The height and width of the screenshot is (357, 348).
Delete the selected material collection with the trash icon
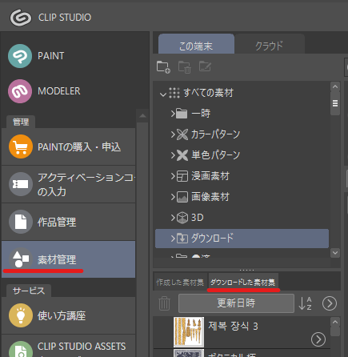[164, 303]
